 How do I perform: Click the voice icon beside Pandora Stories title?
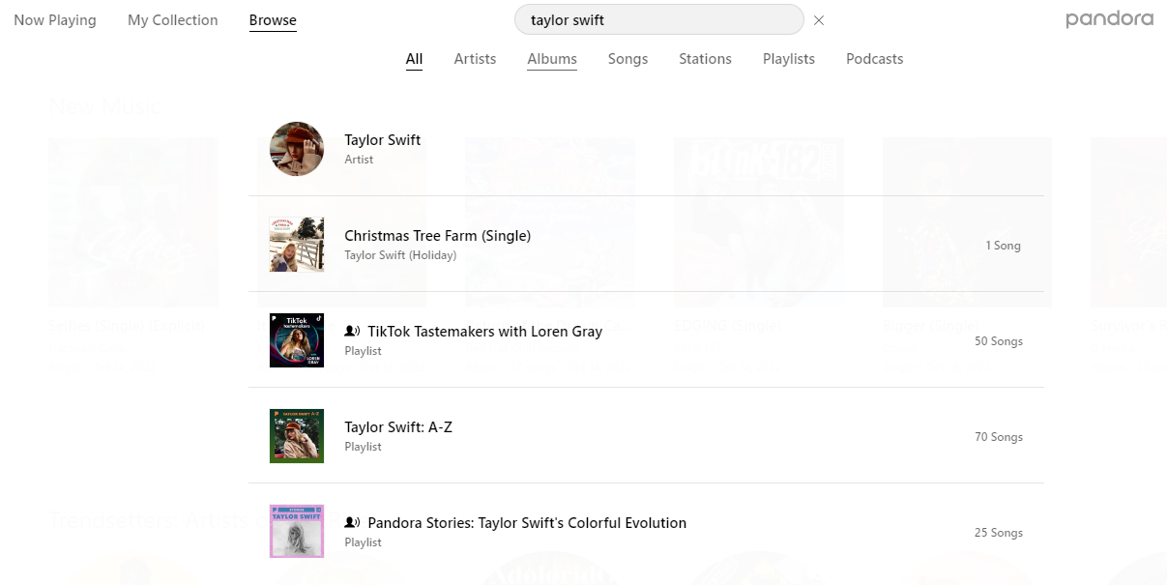point(352,523)
